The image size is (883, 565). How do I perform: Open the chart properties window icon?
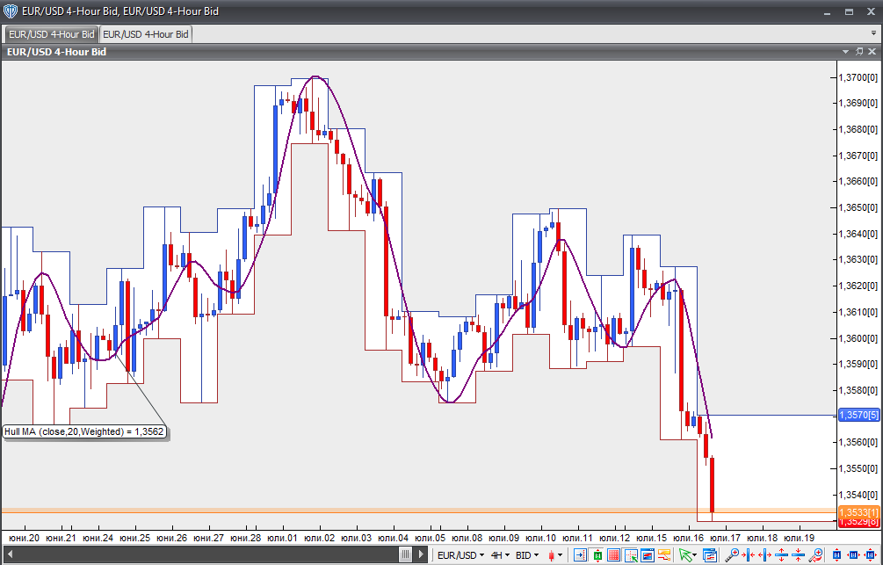tap(710, 555)
